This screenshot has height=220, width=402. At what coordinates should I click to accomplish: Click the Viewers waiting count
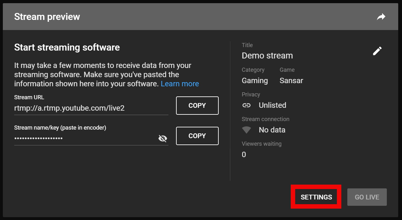click(x=244, y=155)
